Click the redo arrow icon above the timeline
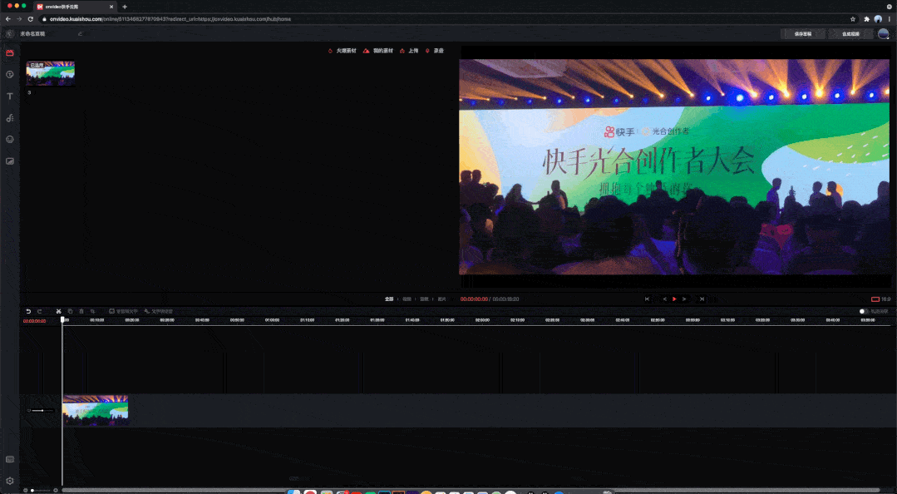Screen dimensions: 897x494 tap(39, 311)
